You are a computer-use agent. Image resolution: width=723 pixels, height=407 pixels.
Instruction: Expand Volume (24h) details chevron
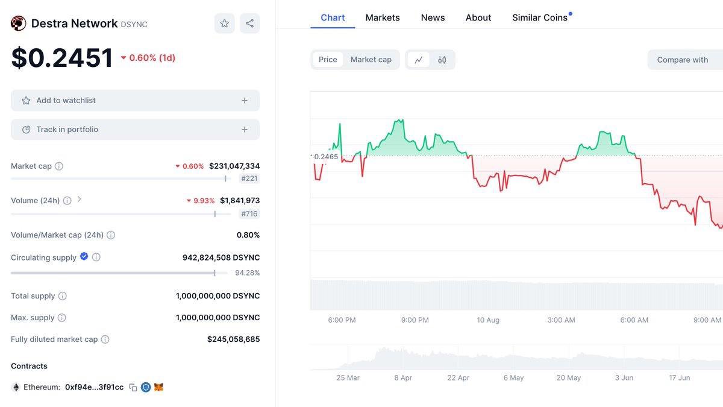80,199
